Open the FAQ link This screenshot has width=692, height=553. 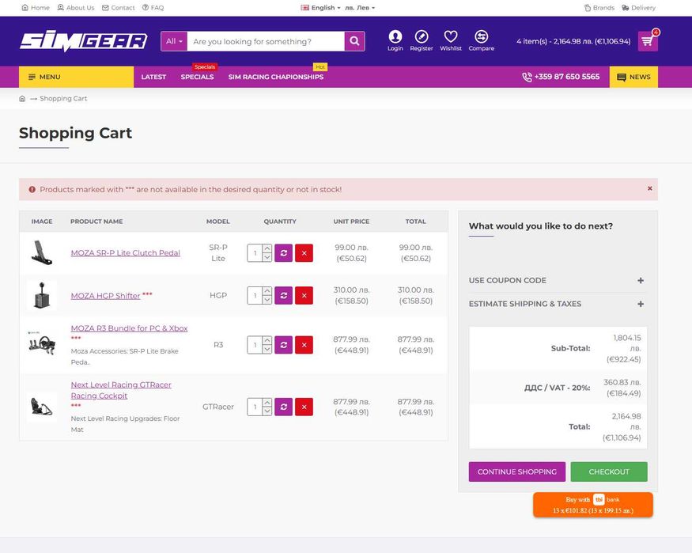[153, 7]
